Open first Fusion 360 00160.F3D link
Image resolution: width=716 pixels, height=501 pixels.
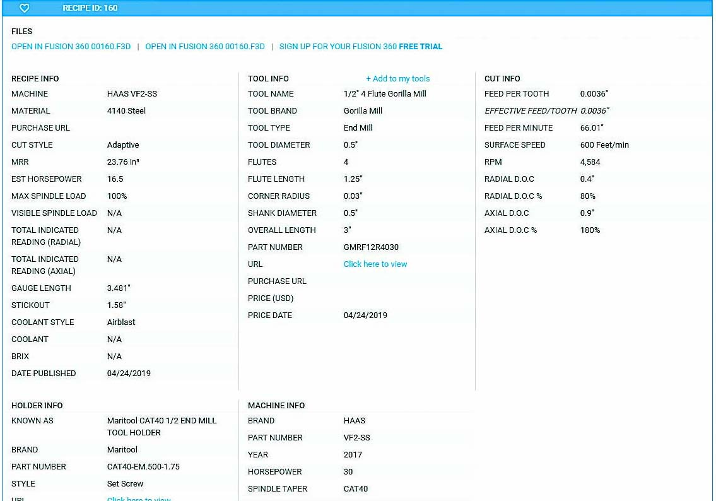[71, 47]
